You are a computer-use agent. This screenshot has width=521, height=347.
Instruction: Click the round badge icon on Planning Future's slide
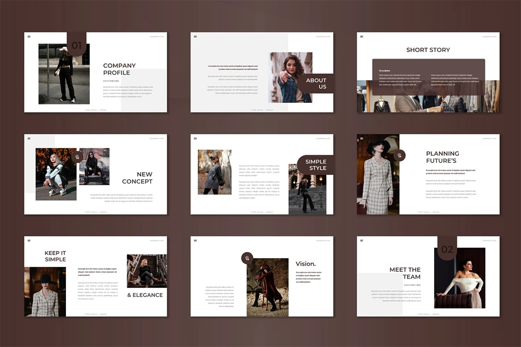click(x=399, y=155)
